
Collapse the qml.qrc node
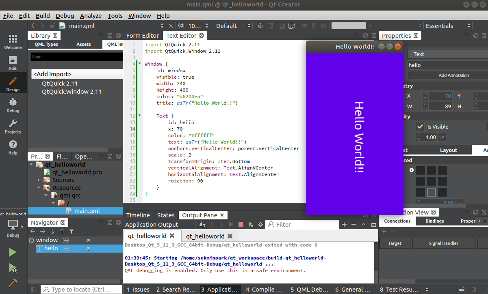[46, 195]
